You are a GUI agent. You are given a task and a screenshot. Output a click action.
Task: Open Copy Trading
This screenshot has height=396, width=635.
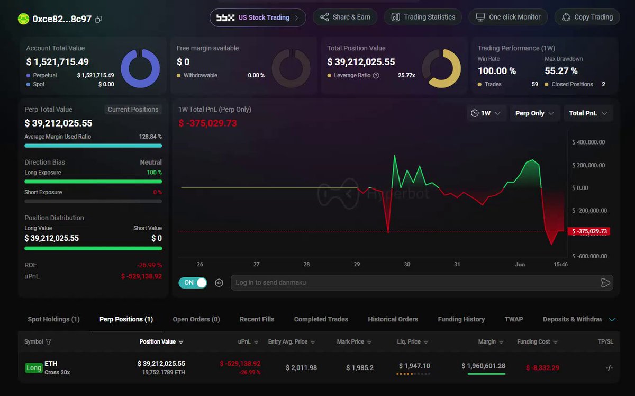(586, 17)
